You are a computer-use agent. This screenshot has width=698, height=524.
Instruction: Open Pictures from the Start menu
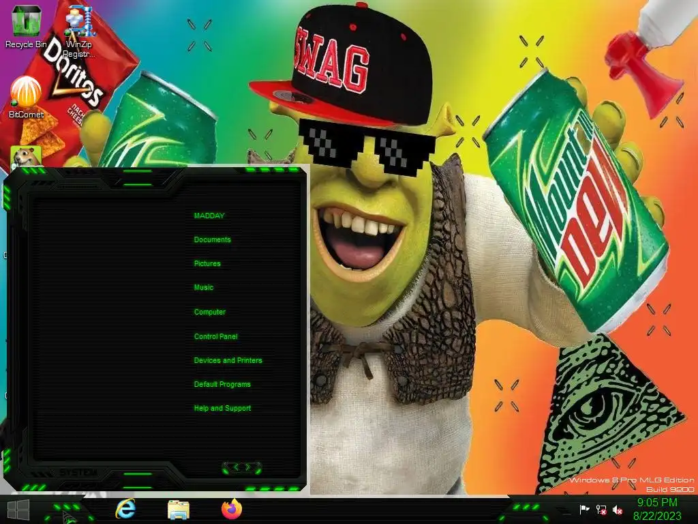tap(207, 264)
